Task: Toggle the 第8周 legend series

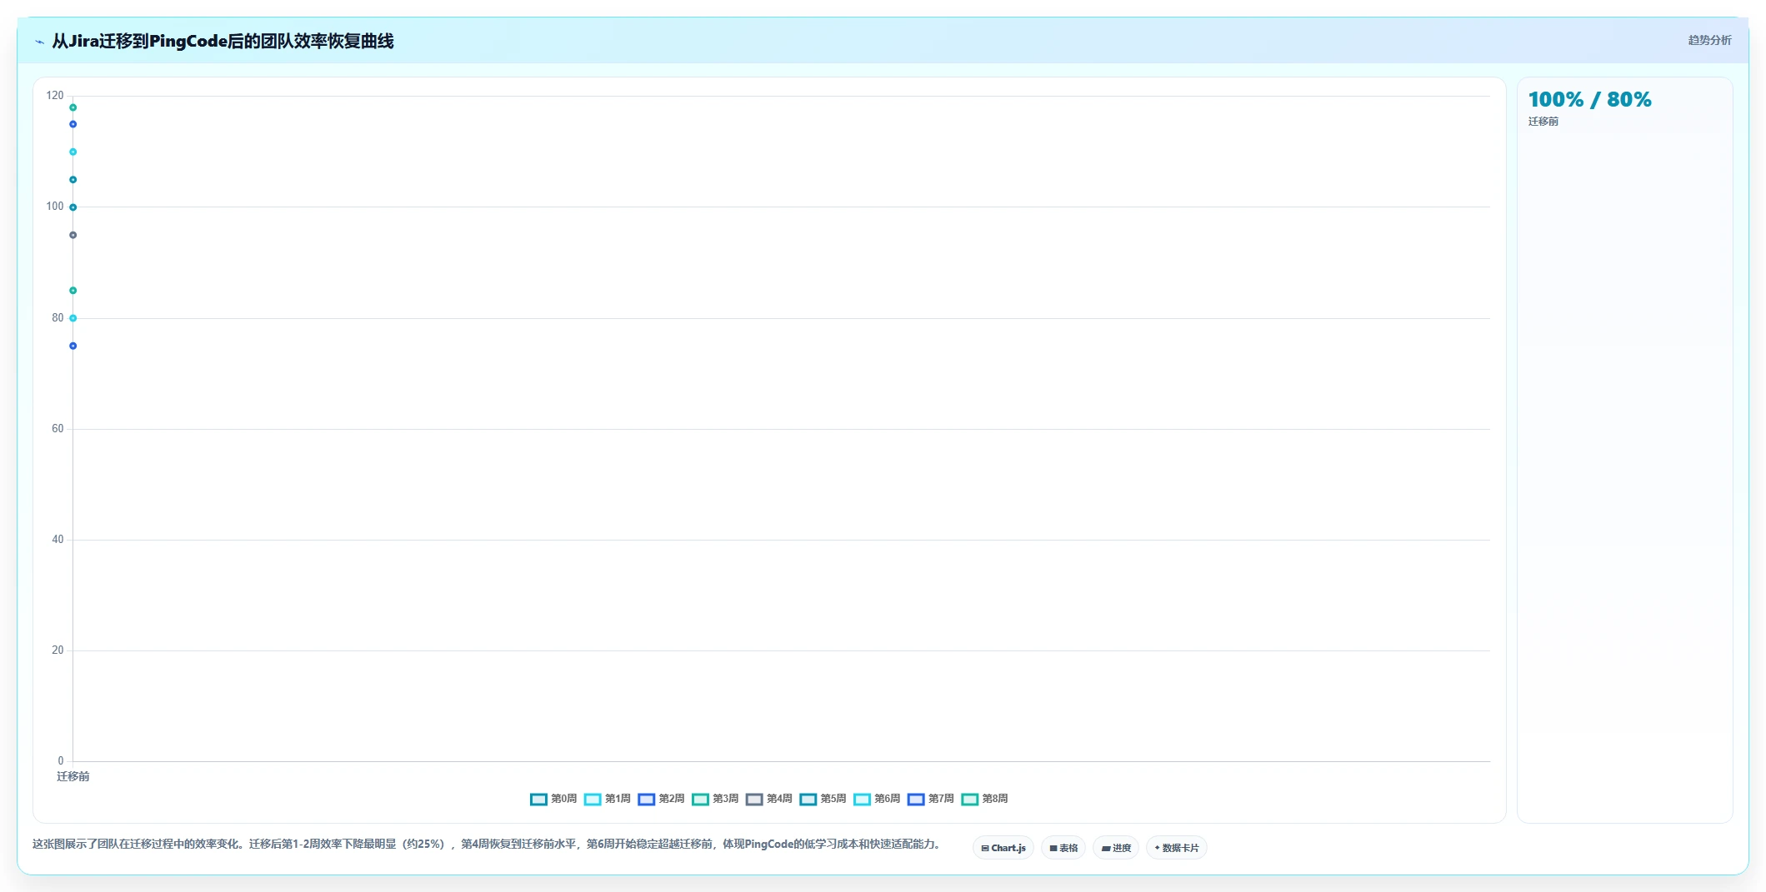Action: (985, 799)
